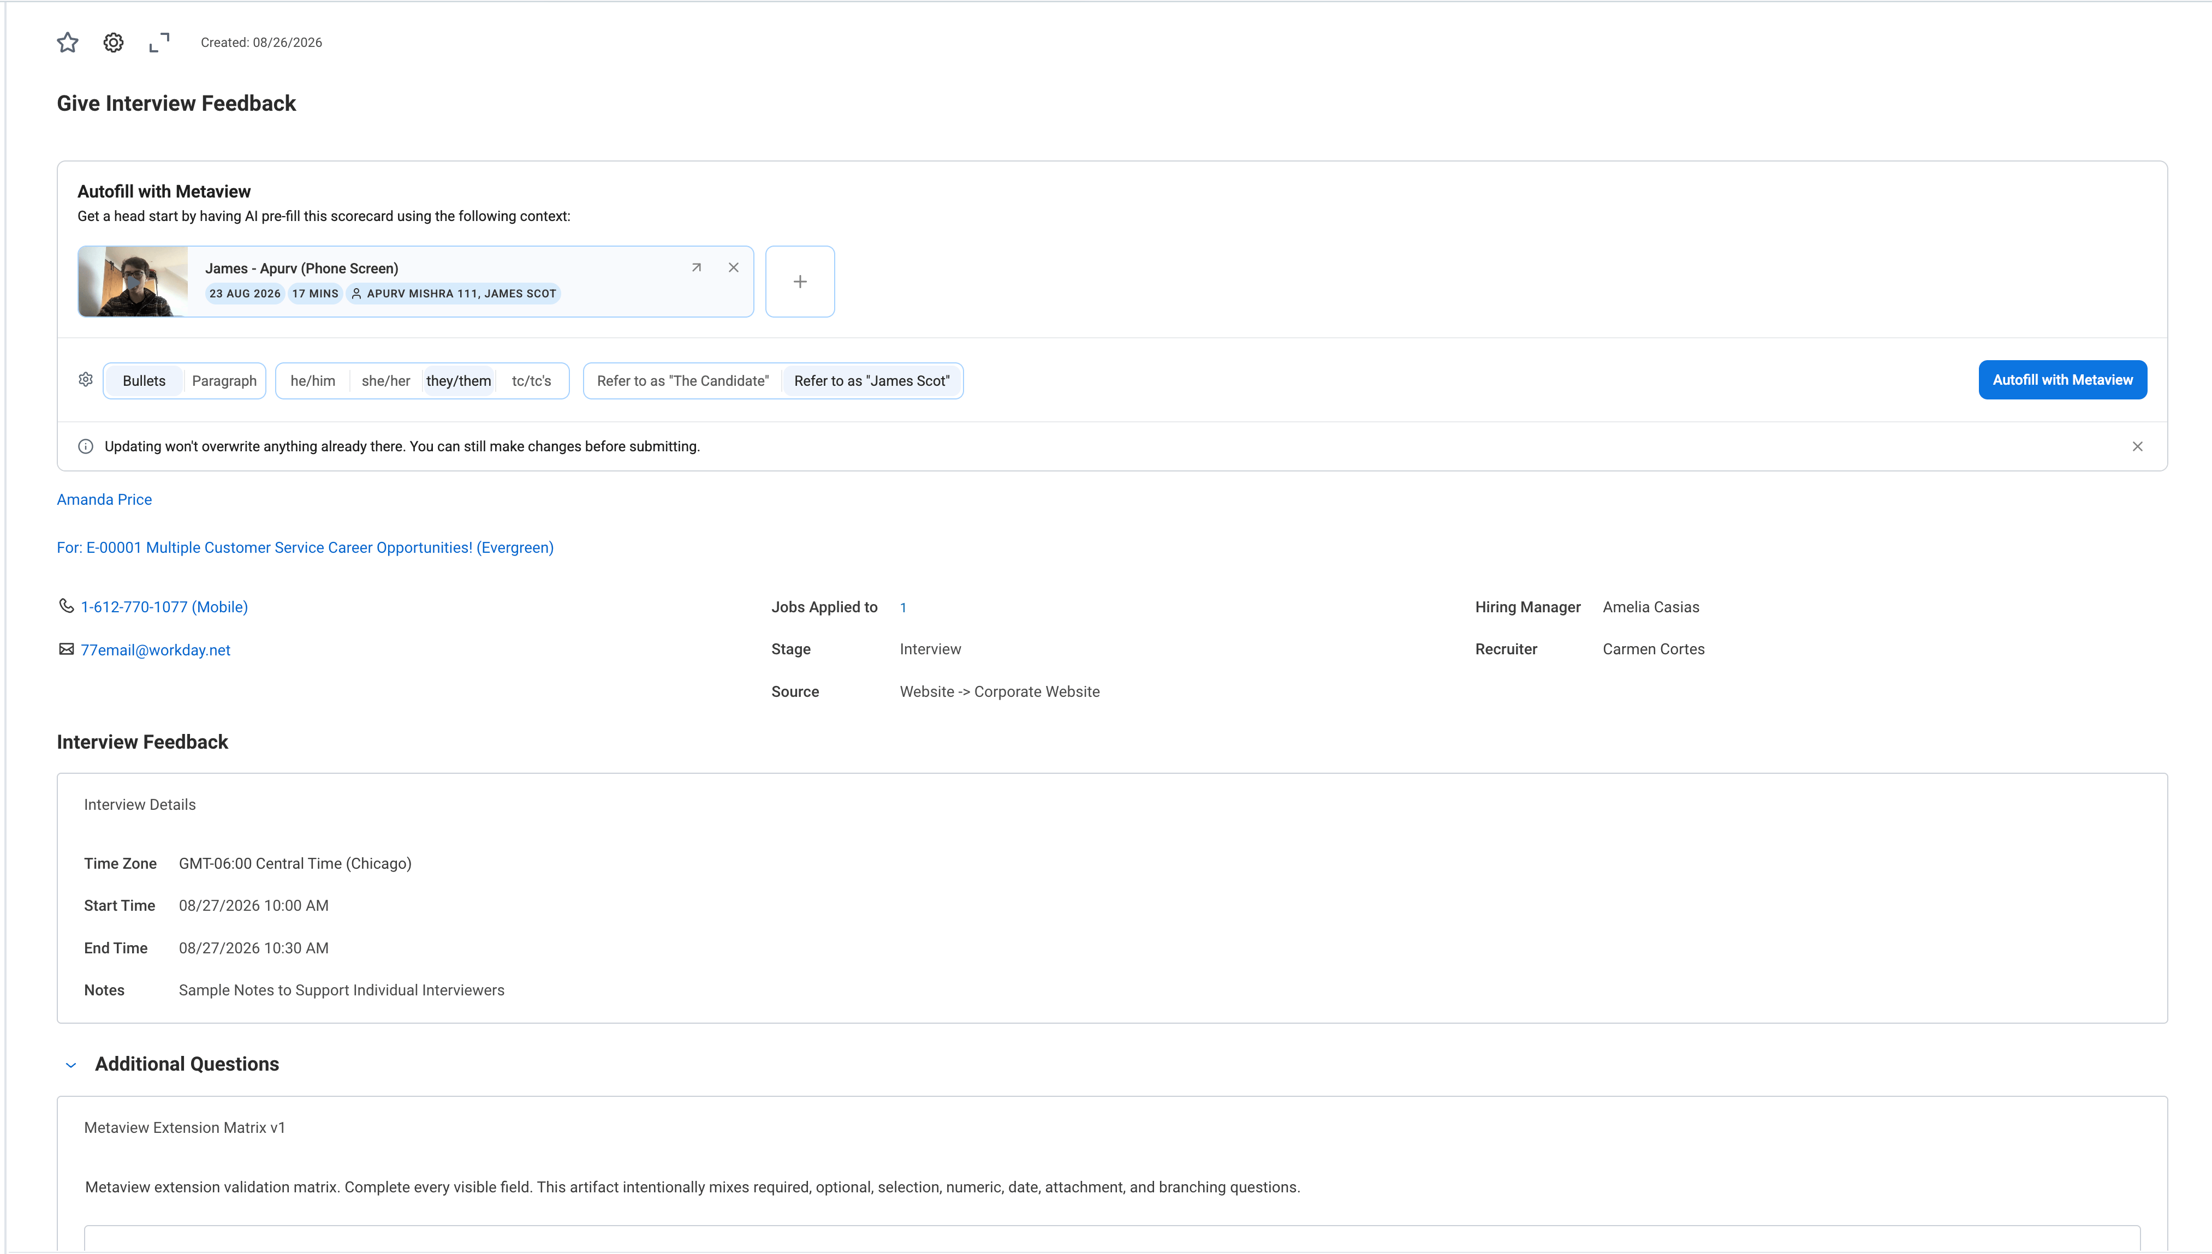The height and width of the screenshot is (1254, 2212).
Task: Remove the James - Apurv interview context
Action: point(733,268)
